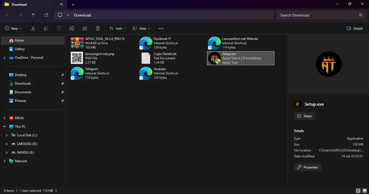The image size is (369, 194).
Task: Expand the LAROUSSI (D:) drive node
Action: click(6, 144)
